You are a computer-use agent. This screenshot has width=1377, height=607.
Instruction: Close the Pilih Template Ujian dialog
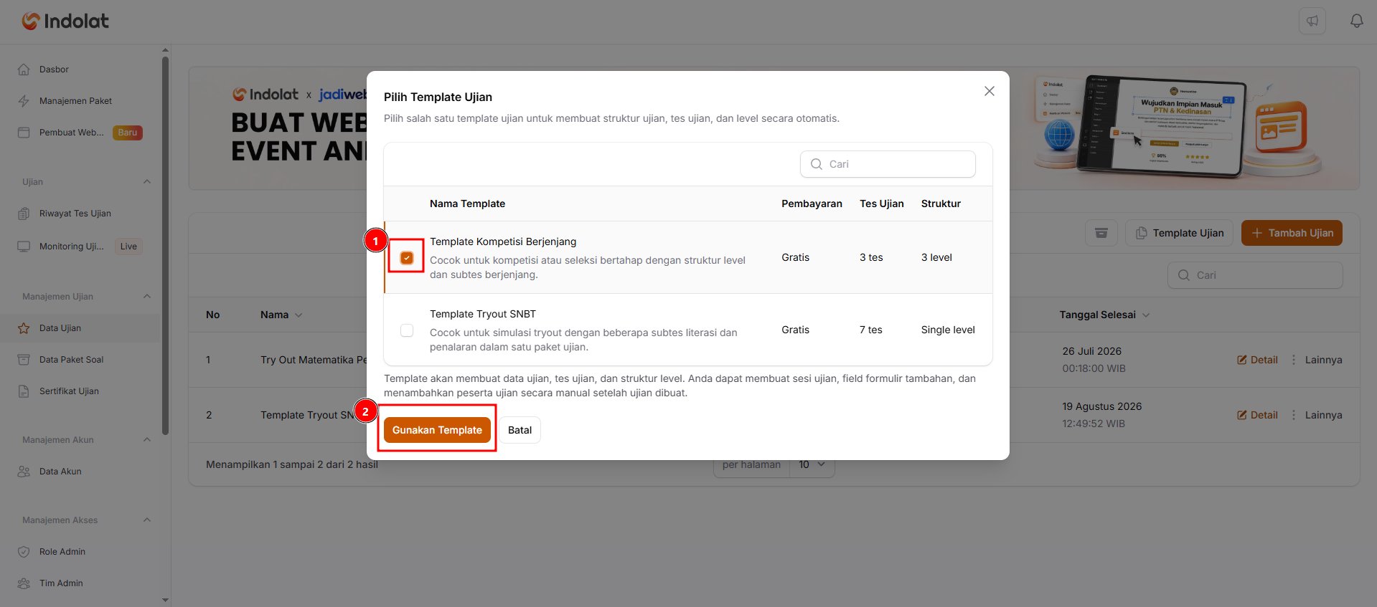[989, 91]
